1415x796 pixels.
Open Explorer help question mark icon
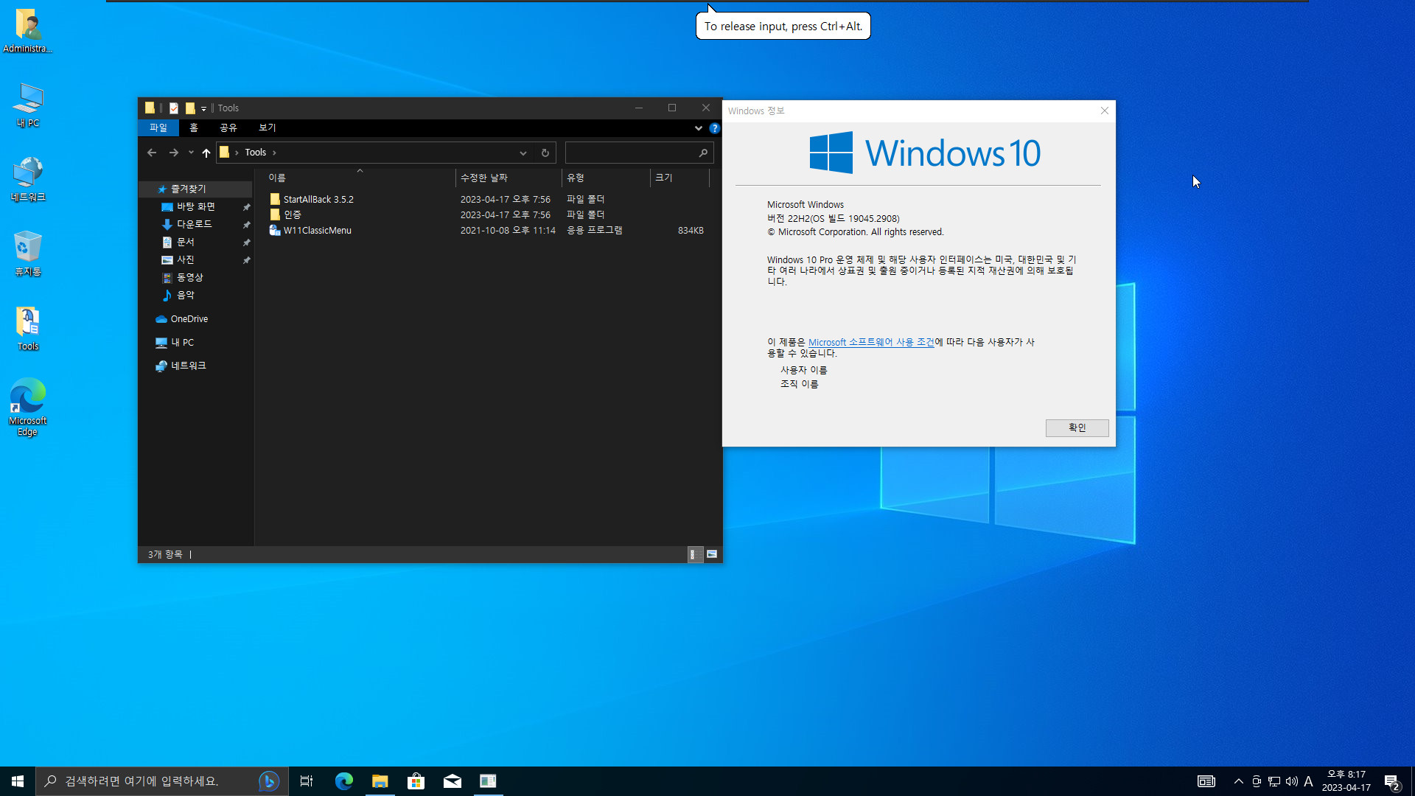click(x=714, y=128)
